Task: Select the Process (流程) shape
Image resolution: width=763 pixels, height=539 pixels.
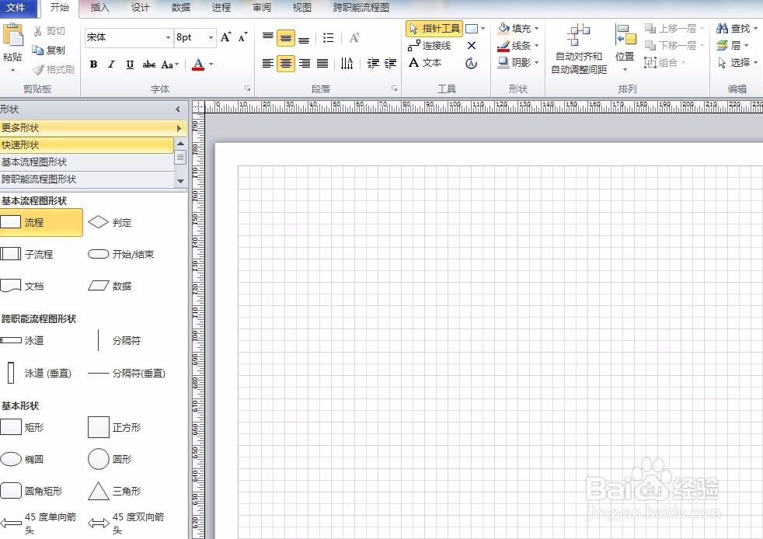Action: pyautogui.click(x=41, y=223)
